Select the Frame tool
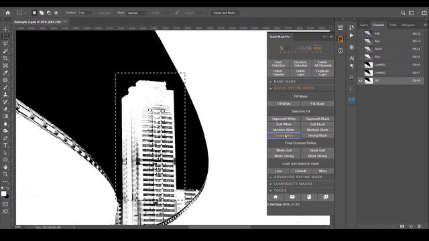The height and width of the screenshot is (241, 429). (x=5, y=66)
